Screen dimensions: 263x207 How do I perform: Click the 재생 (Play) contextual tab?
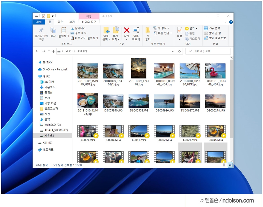(x=89, y=16)
